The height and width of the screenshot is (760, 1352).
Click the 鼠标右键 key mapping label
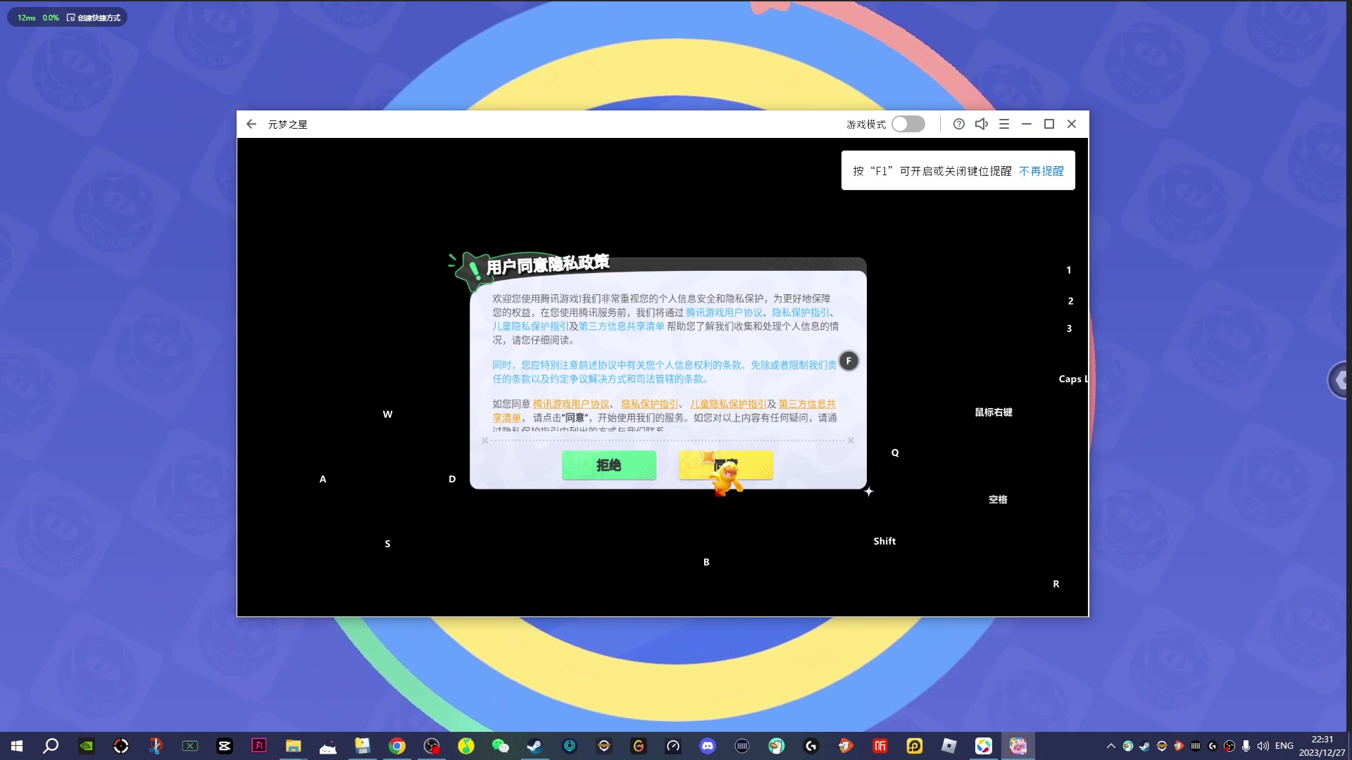click(x=994, y=412)
